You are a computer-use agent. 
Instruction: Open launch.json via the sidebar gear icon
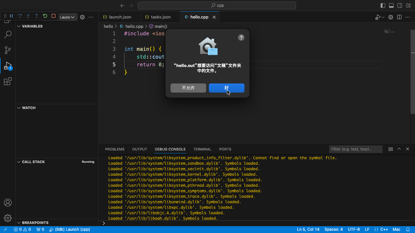pyautogui.click(x=82, y=17)
